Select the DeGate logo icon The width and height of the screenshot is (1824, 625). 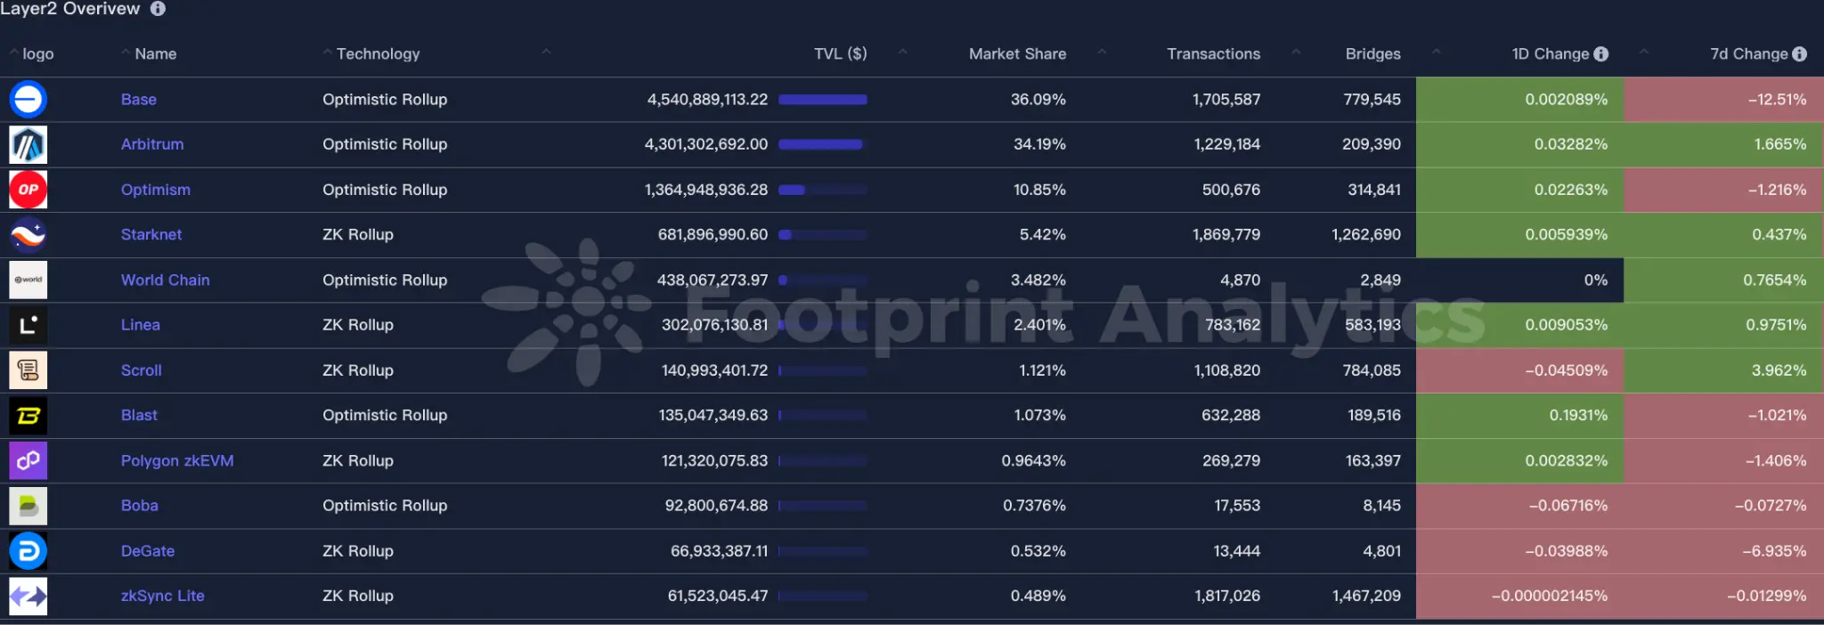[28, 550]
